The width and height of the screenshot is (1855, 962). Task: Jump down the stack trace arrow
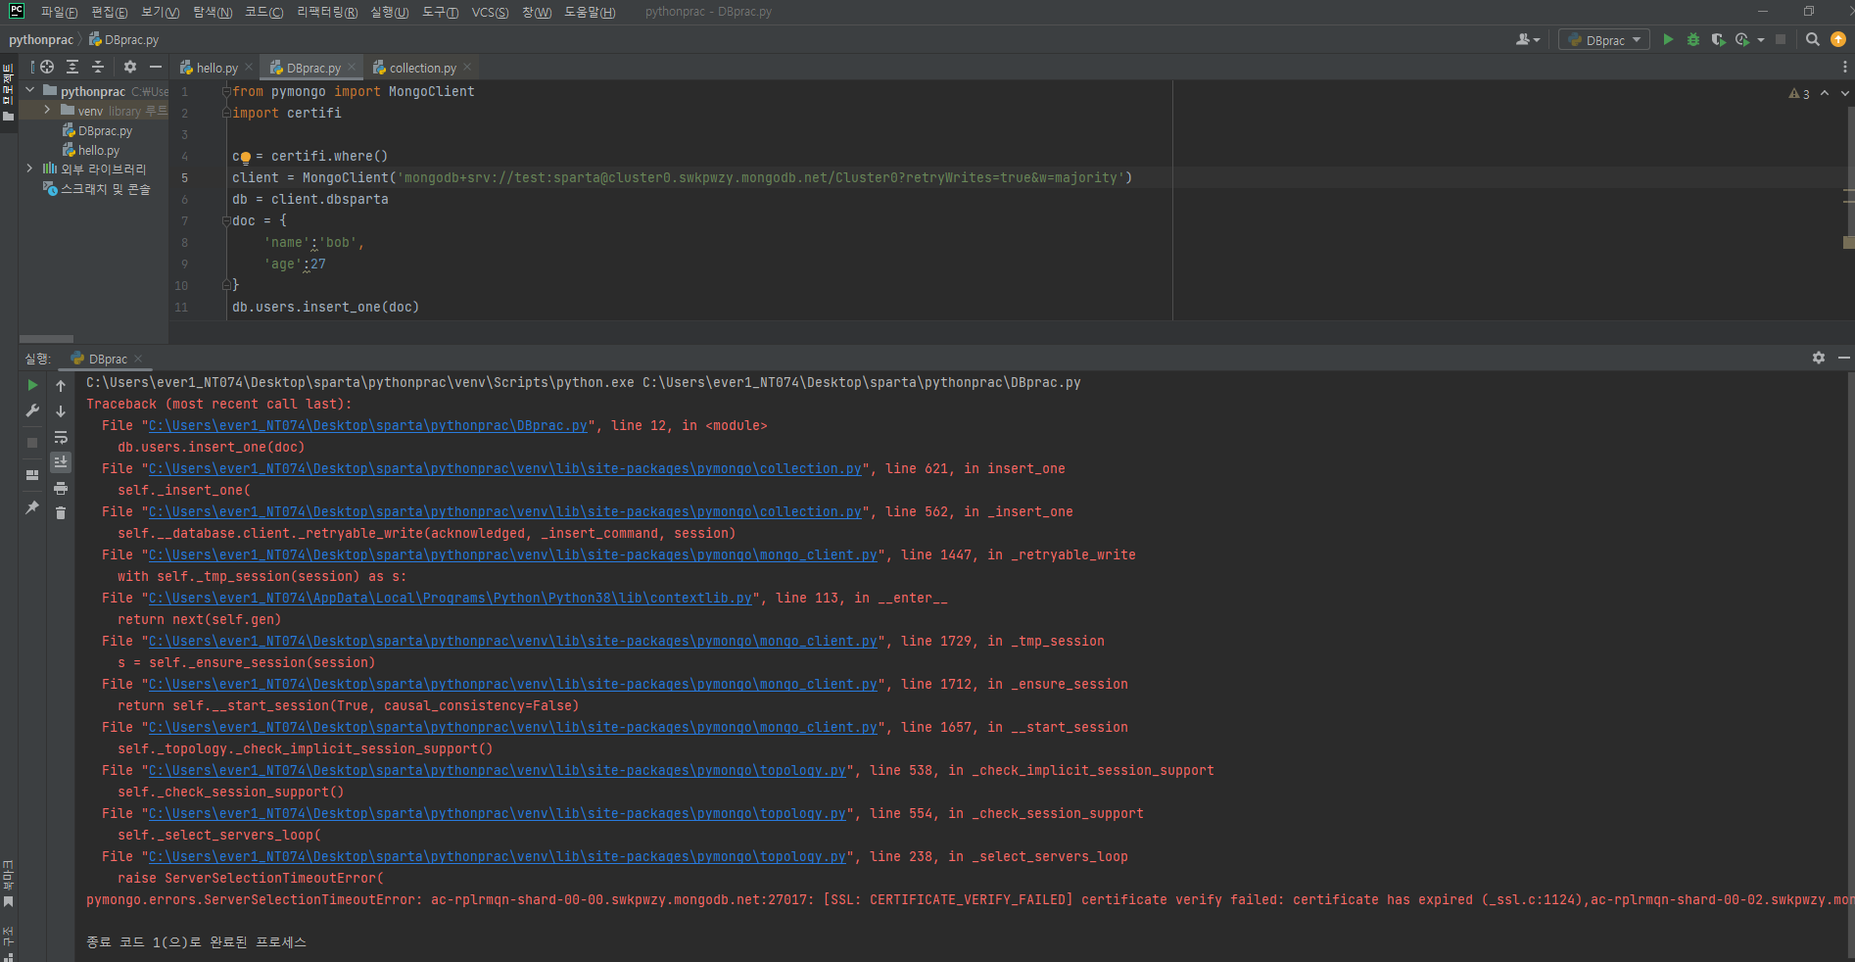(61, 410)
